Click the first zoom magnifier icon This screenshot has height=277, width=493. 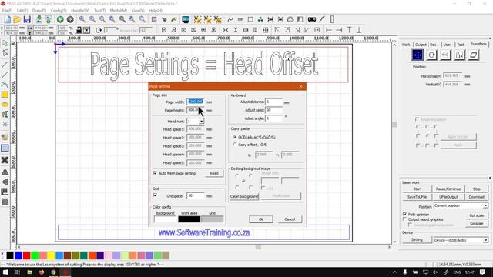[x=82, y=19]
